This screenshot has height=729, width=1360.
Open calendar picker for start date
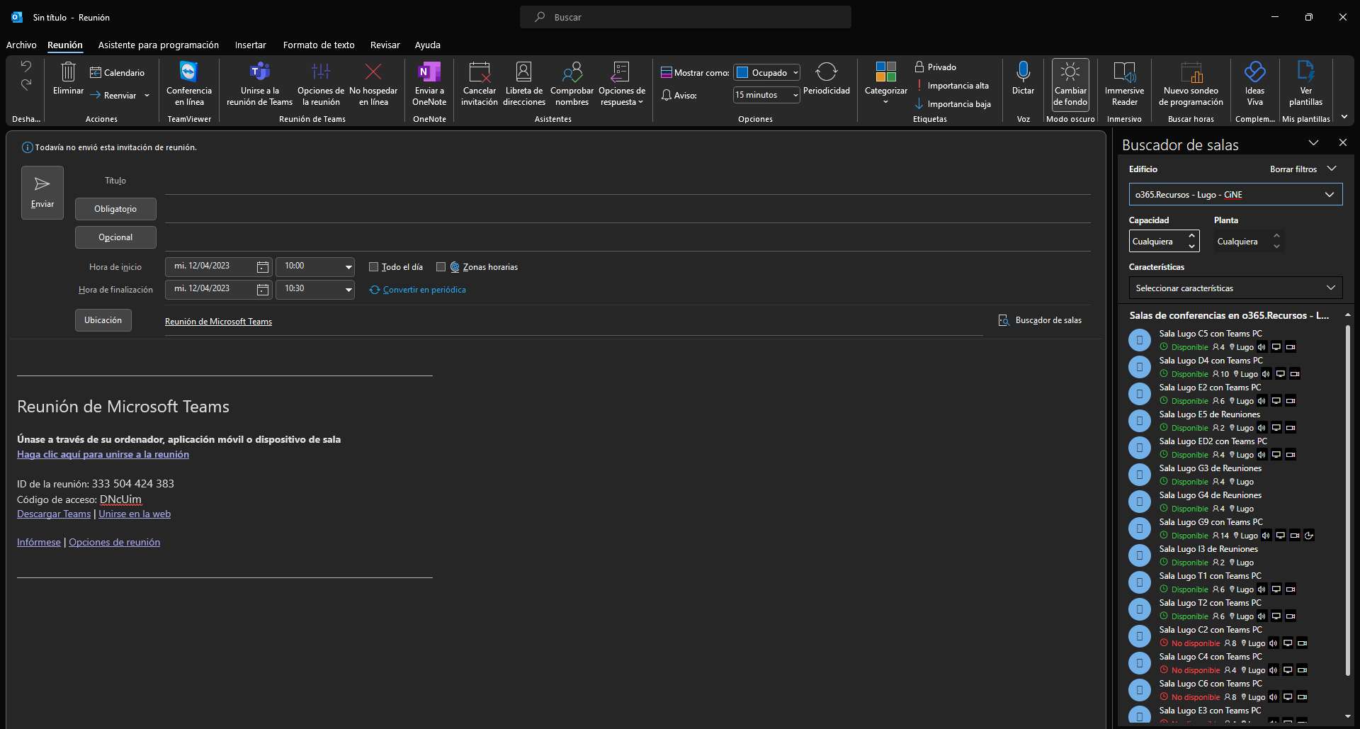263,267
